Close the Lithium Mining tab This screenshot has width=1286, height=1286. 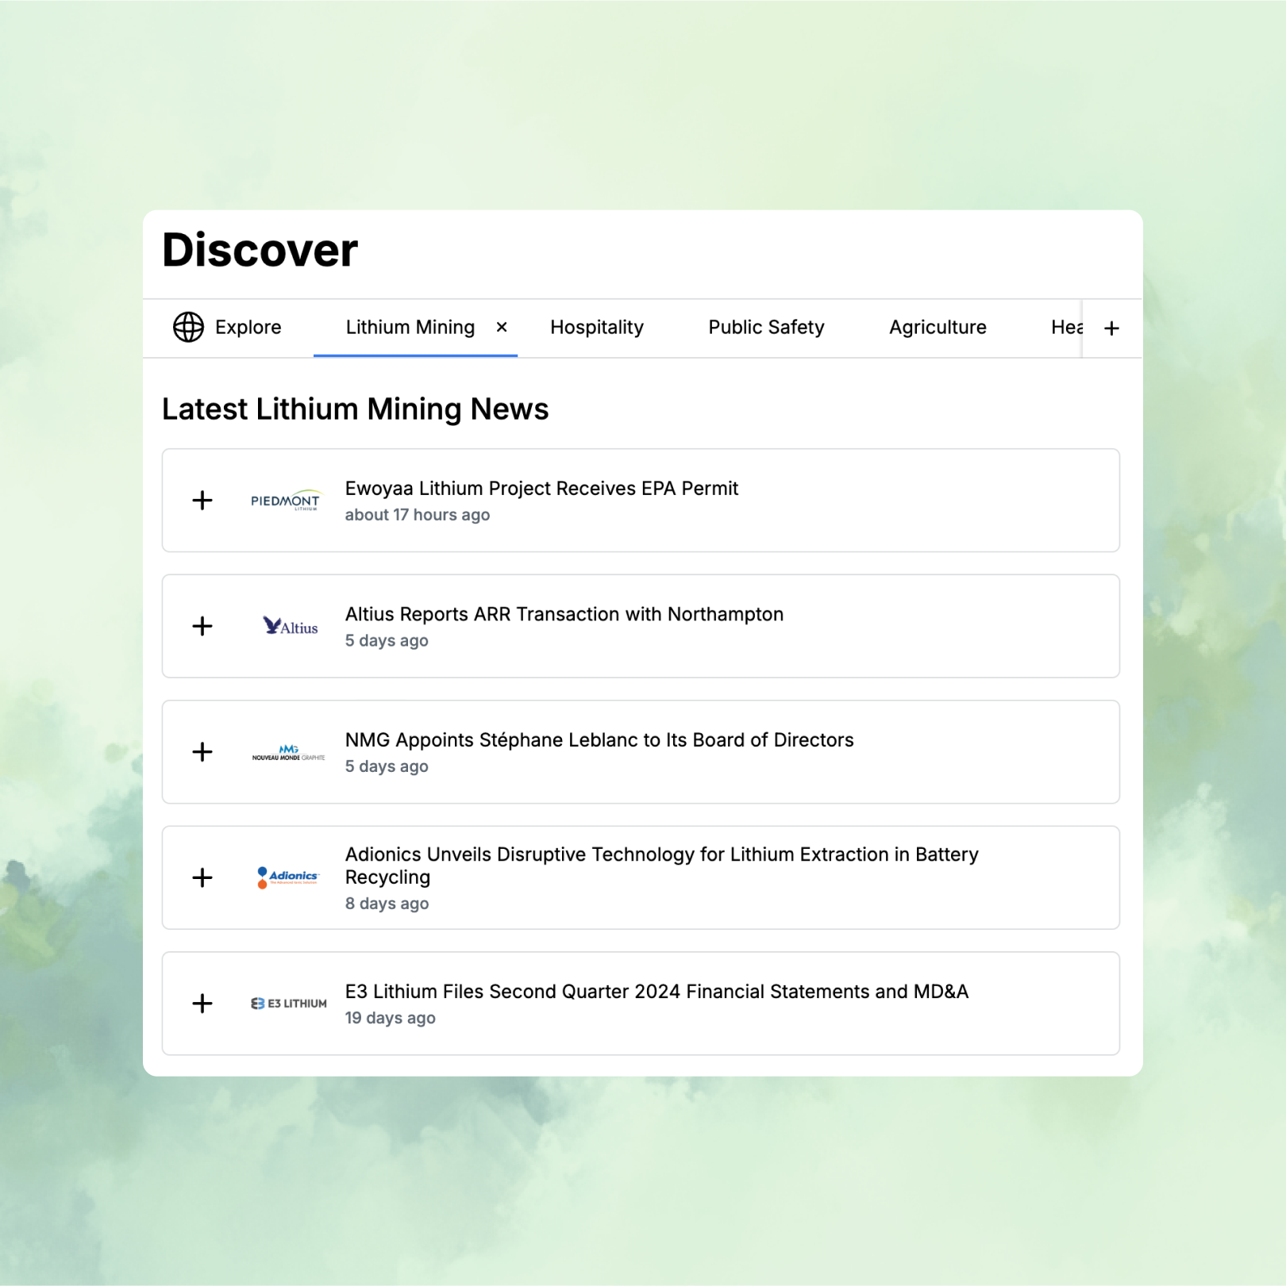[x=502, y=327]
